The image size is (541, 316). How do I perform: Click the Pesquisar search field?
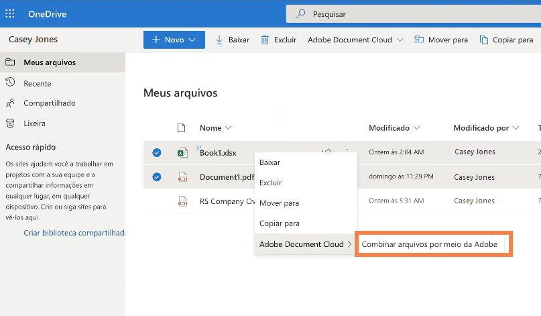[402, 13]
